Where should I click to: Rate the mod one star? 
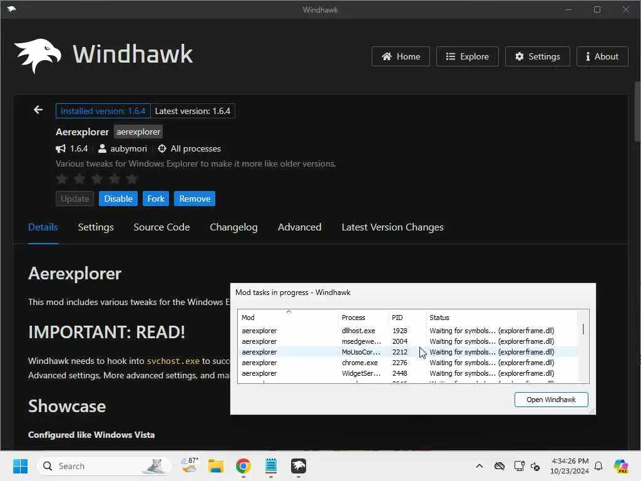[x=62, y=178]
